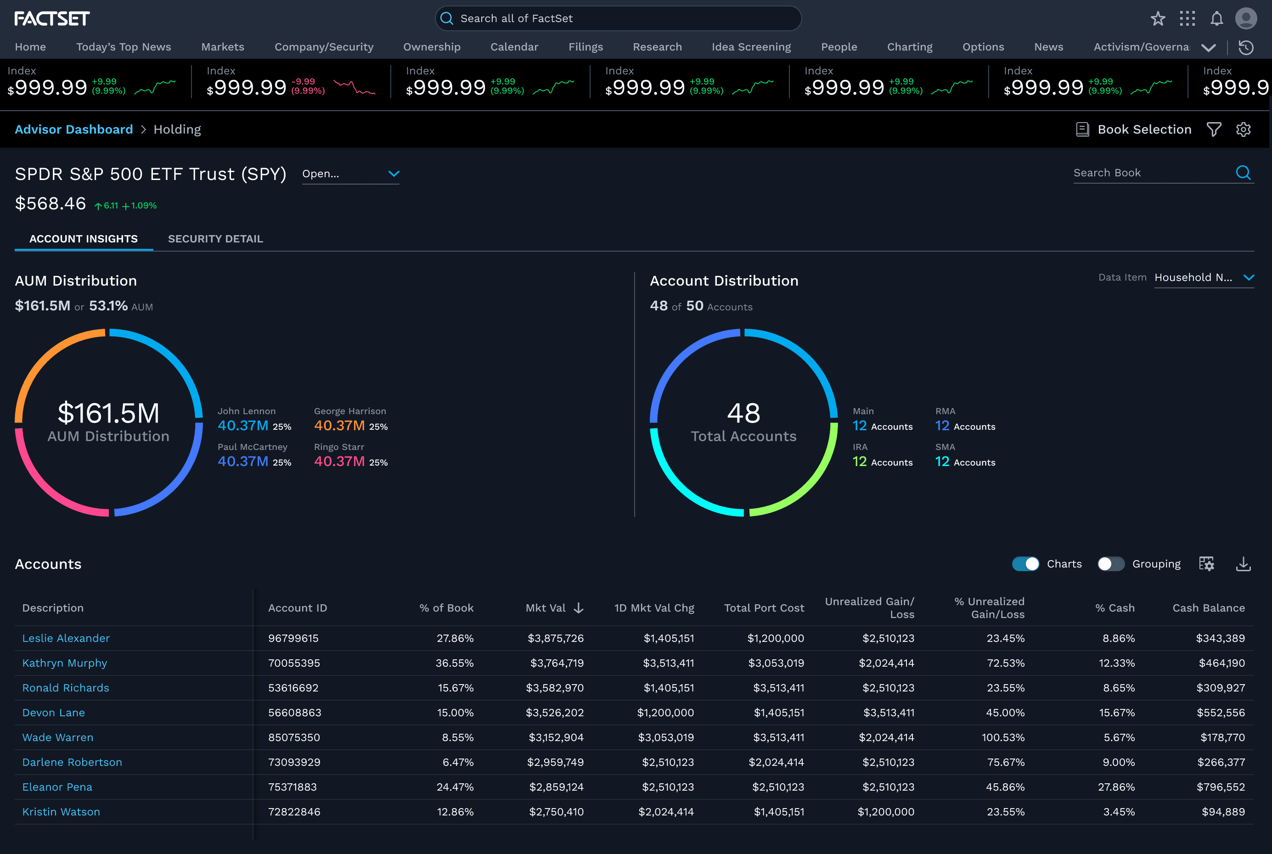Select Paul McCartney in the AUM legend

[254, 455]
